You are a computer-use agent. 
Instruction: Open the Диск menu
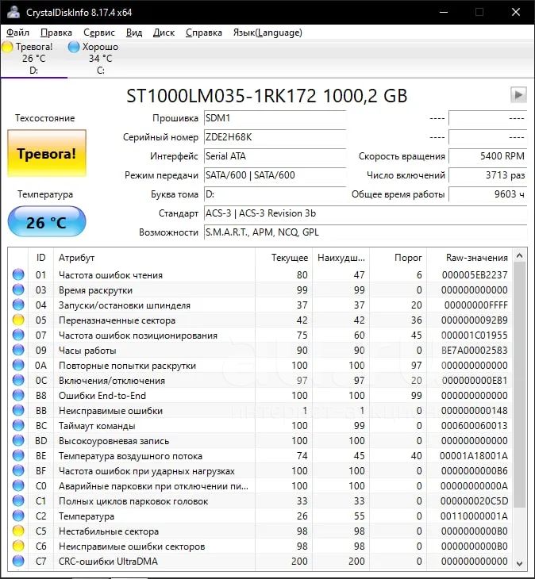click(x=164, y=33)
